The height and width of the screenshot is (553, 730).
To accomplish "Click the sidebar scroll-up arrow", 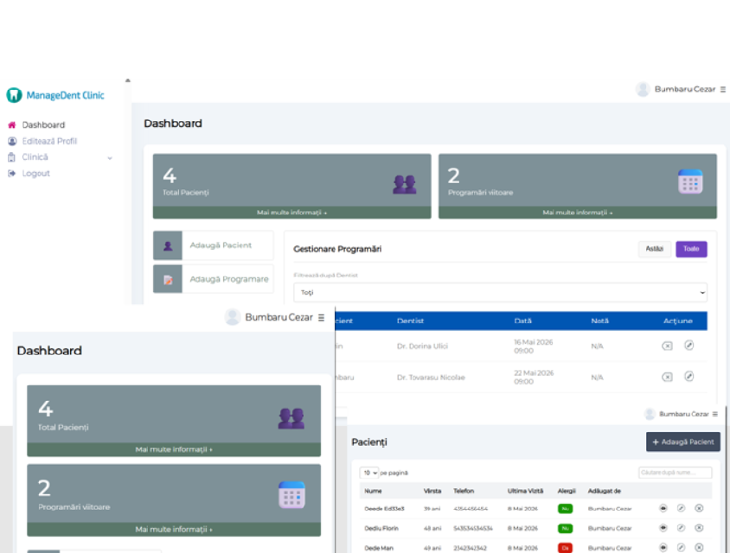I will click(x=127, y=80).
